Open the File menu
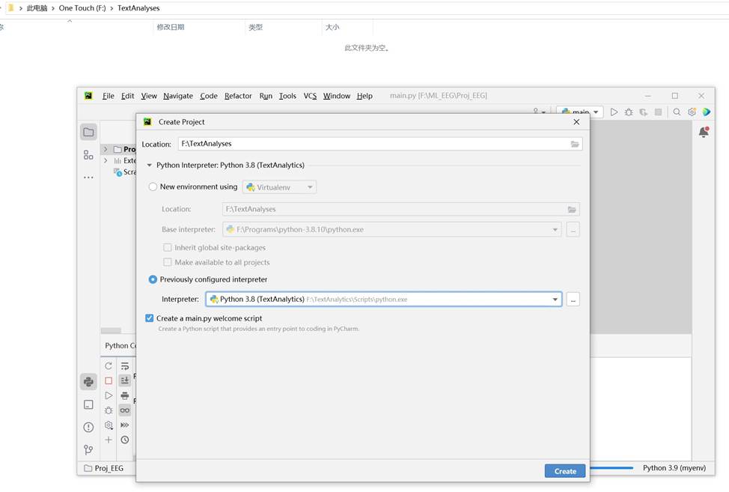This screenshot has width=729, height=492. [x=108, y=96]
